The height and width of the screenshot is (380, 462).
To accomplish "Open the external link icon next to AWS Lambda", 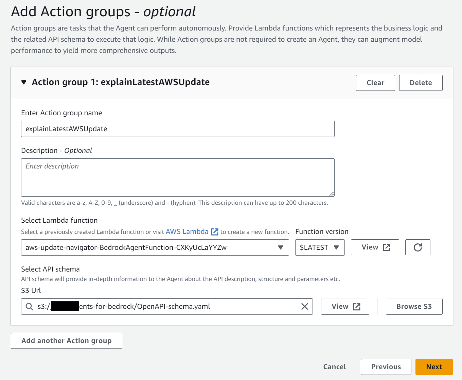I will click(x=215, y=232).
